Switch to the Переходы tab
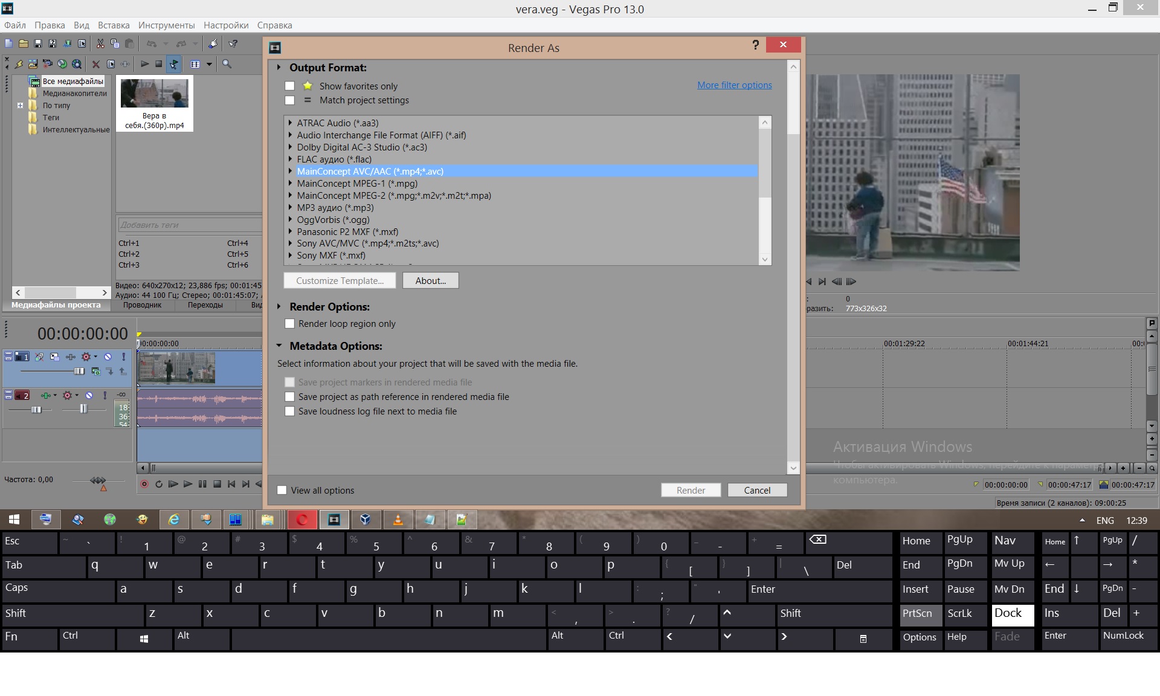The height and width of the screenshot is (696, 1160). pyautogui.click(x=205, y=305)
